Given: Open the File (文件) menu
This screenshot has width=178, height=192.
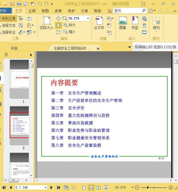Looking at the screenshot, I should [6, 11].
